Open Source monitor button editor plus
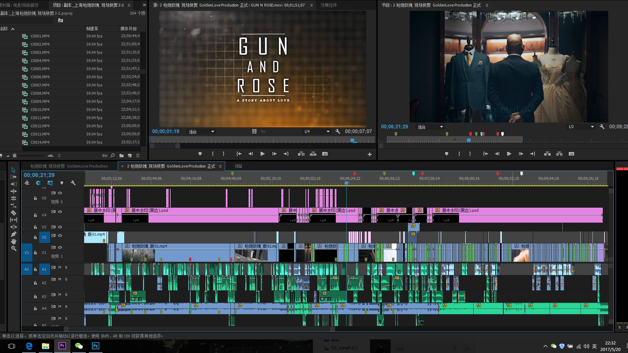This screenshot has width=628, height=353. pyautogui.click(x=370, y=154)
